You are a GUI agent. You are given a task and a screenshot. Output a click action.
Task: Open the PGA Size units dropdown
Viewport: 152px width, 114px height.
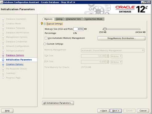click(117, 62)
